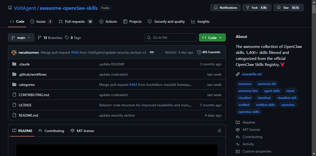The image size is (316, 156).
Task: Open the 13 Branches link
Action: [50, 38]
